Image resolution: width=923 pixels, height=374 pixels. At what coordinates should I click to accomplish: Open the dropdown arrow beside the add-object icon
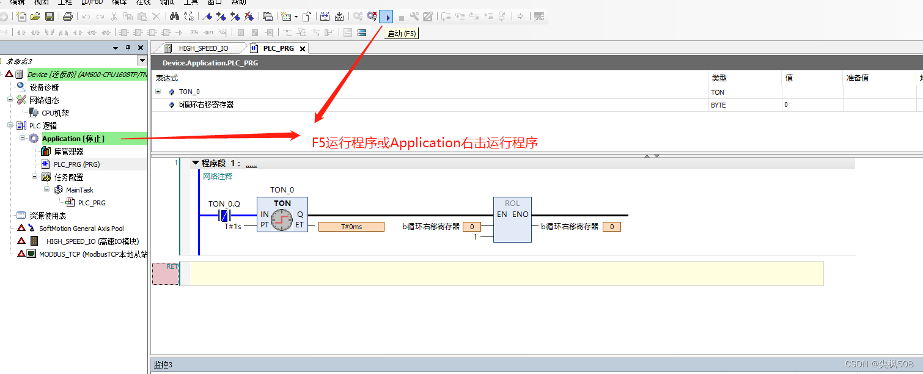(x=296, y=16)
